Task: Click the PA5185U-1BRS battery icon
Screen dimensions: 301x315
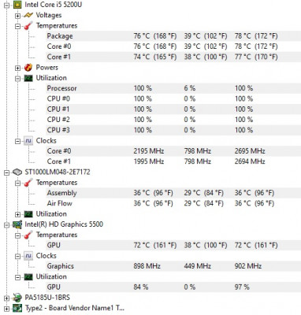Action: pos(17,298)
